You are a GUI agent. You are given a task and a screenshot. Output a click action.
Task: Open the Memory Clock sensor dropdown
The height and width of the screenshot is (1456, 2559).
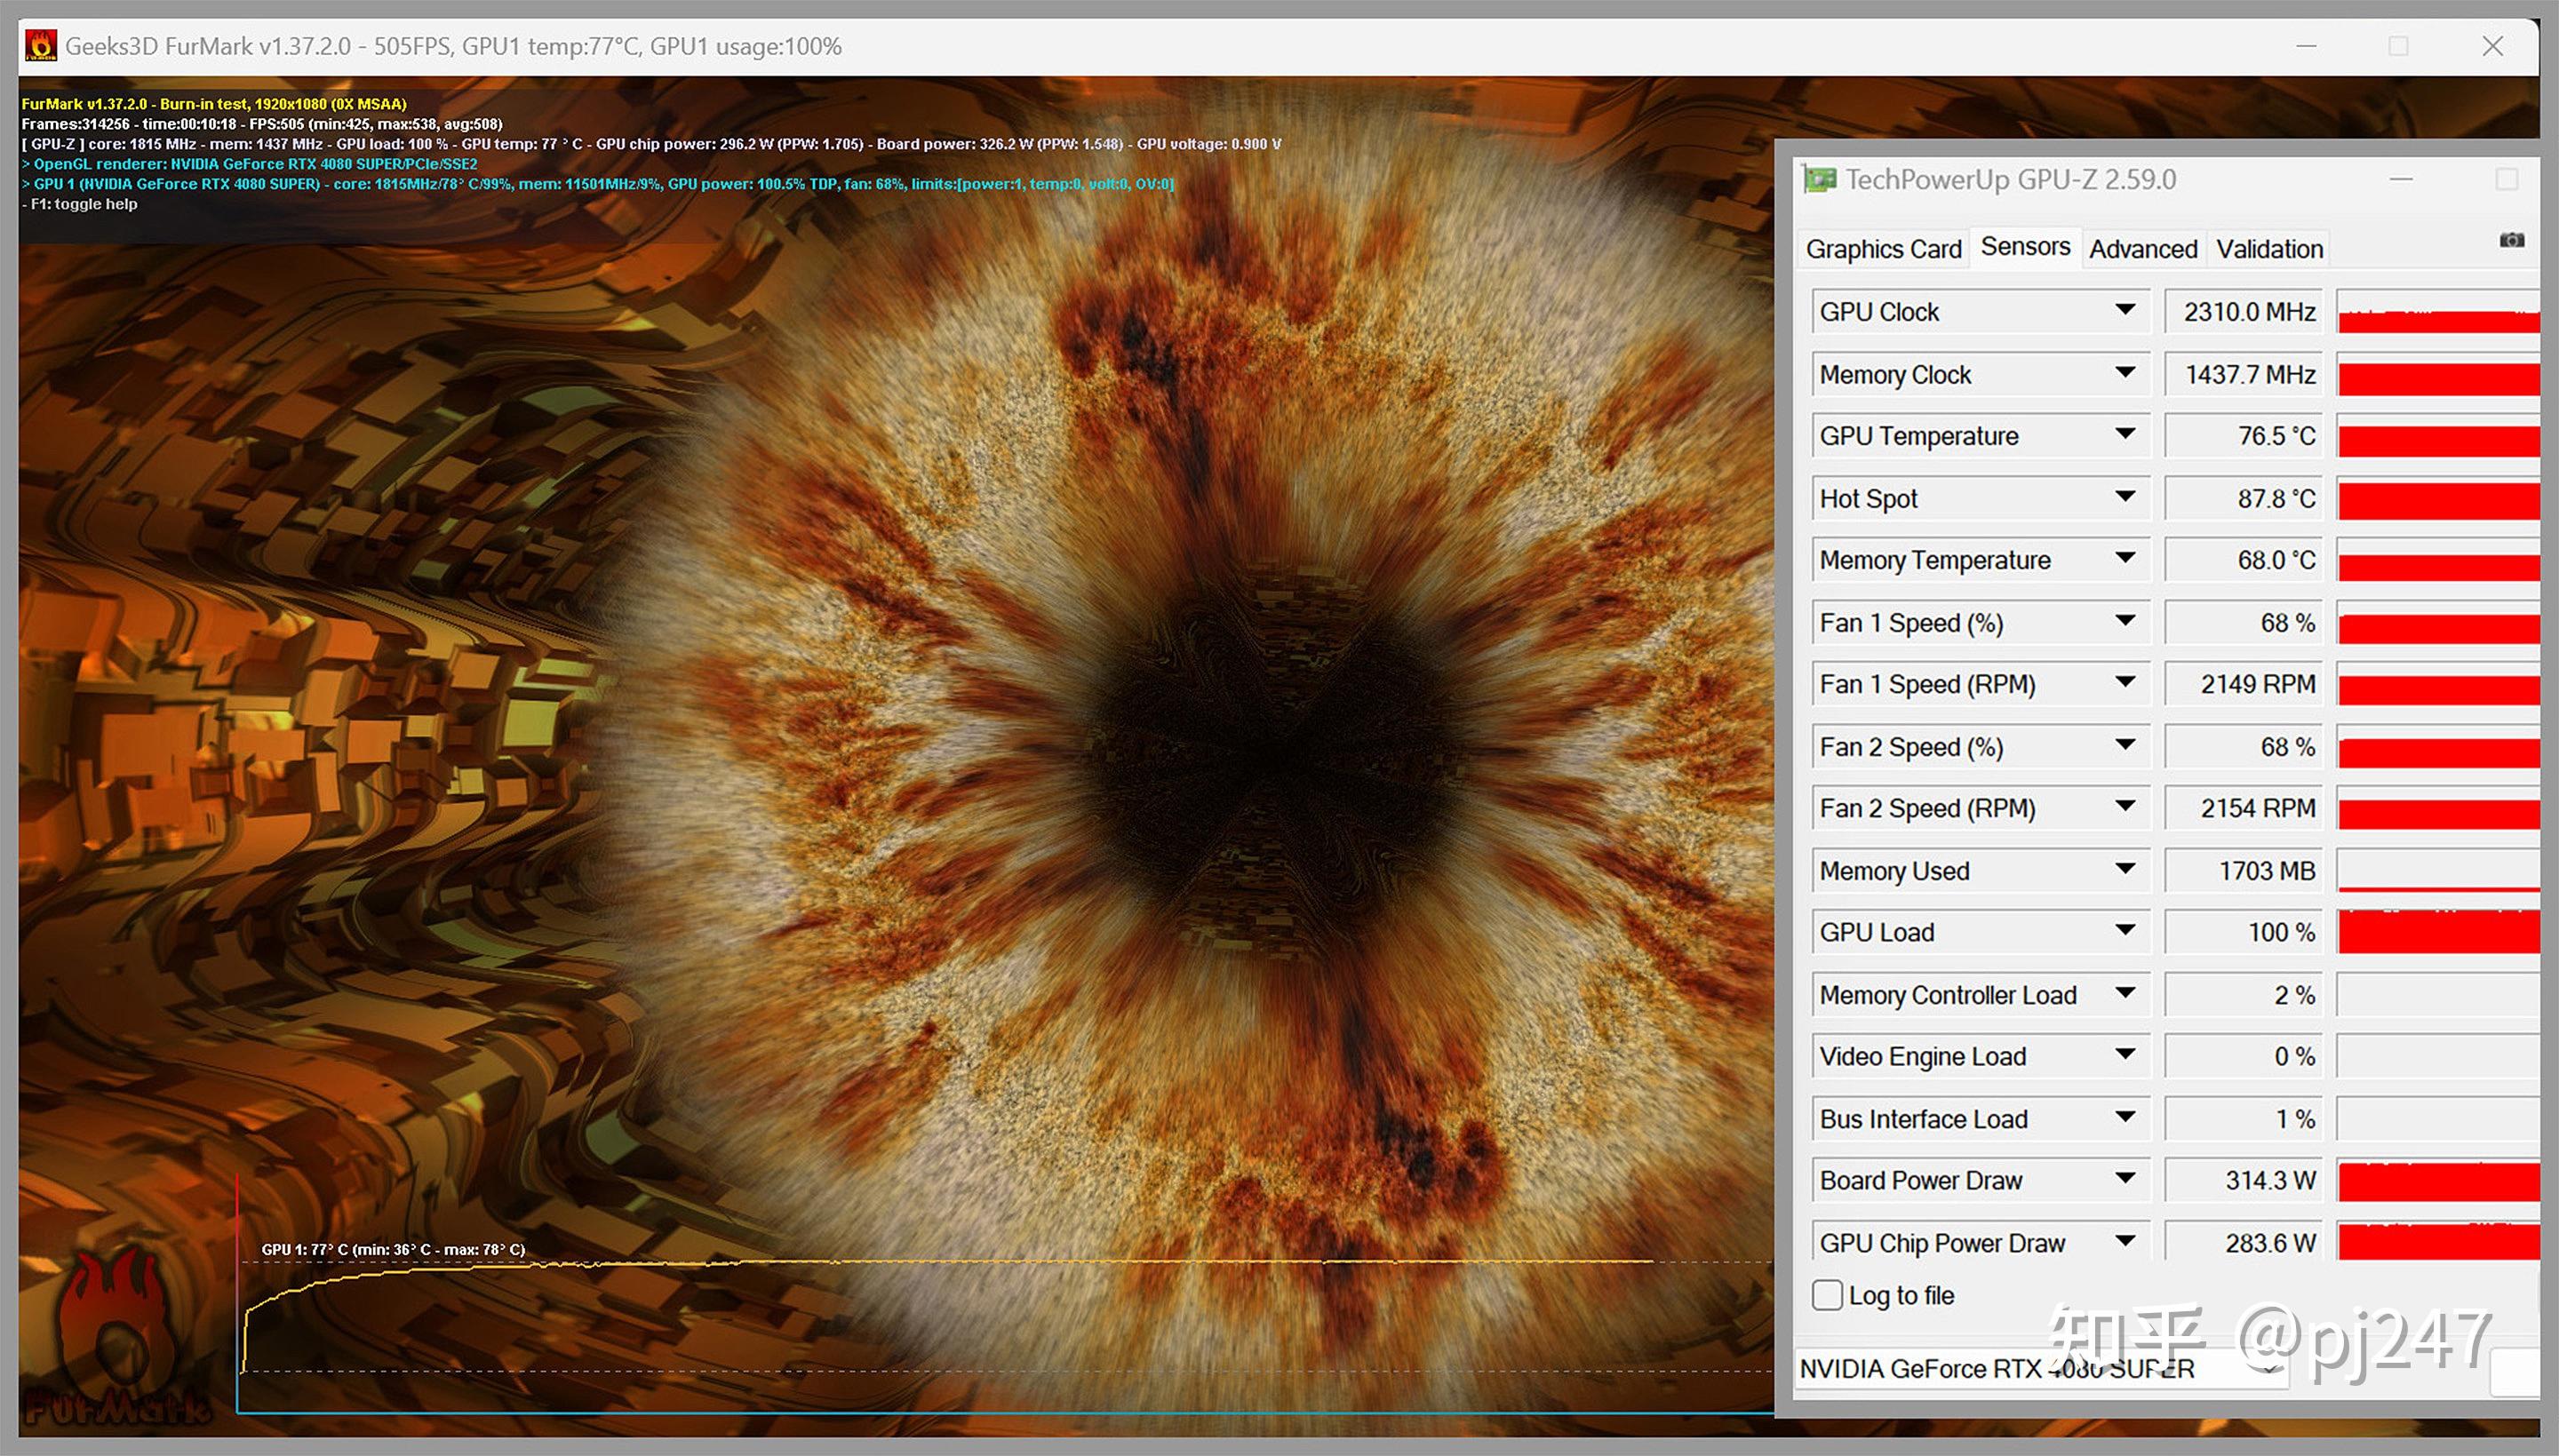coord(2125,373)
